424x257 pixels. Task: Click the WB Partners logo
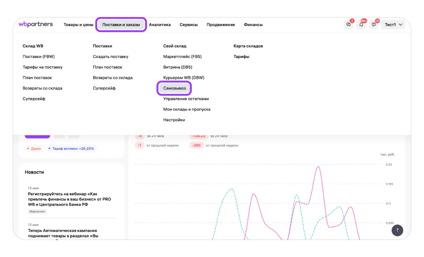click(36, 24)
